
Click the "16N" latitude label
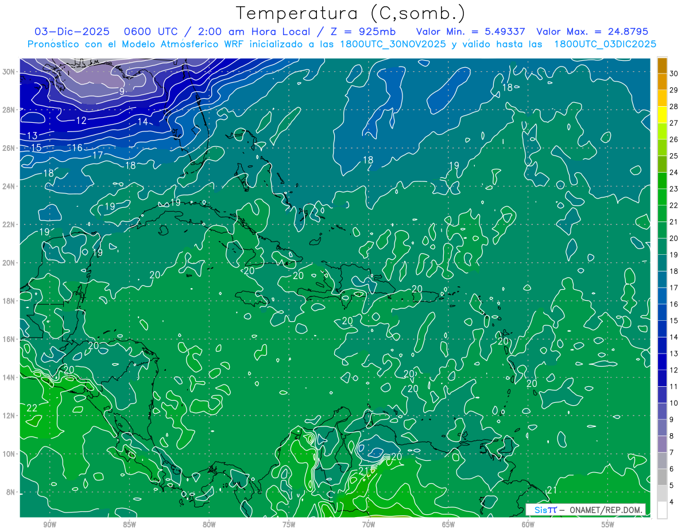(10, 339)
